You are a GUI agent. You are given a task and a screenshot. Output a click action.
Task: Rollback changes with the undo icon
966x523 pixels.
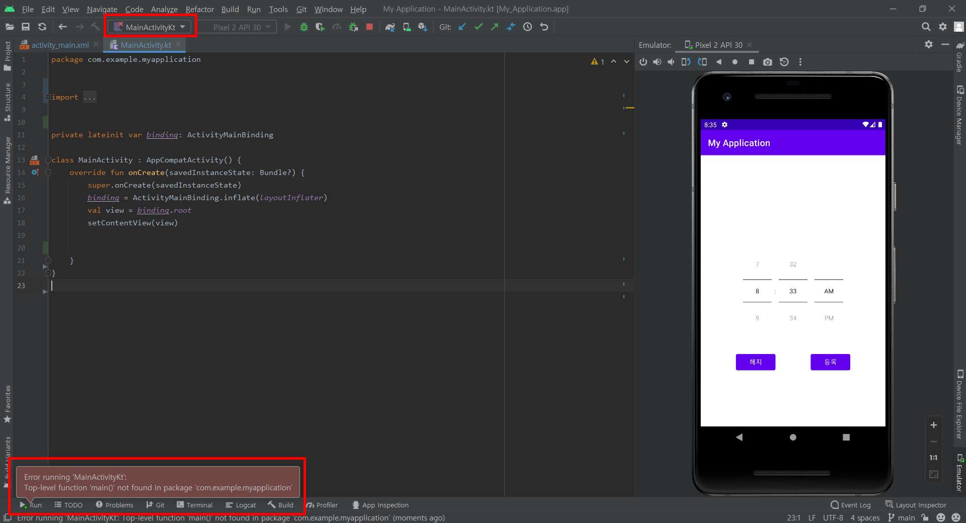(544, 27)
